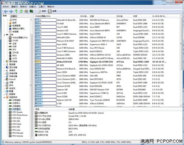Go back with the blue left arrow

6,11
